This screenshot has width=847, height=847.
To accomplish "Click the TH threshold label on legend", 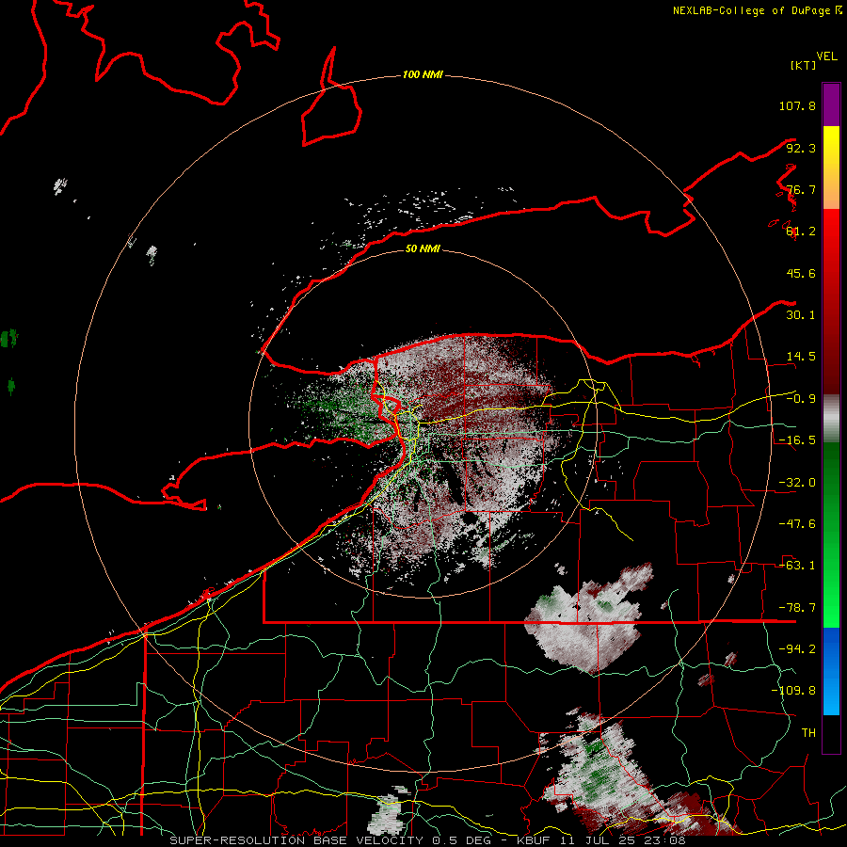I will coord(808,733).
